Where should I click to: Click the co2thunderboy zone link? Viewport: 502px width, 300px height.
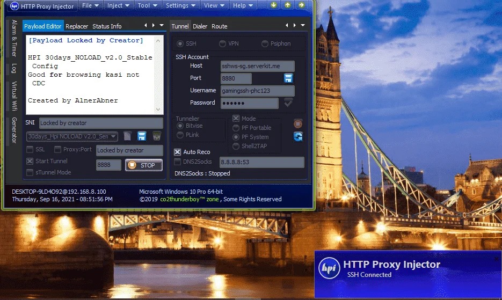tap(189, 199)
